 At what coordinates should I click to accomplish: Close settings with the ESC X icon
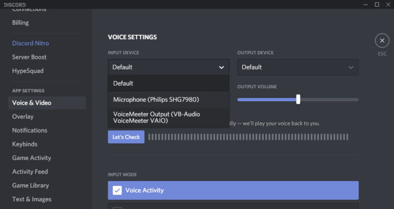pyautogui.click(x=382, y=41)
